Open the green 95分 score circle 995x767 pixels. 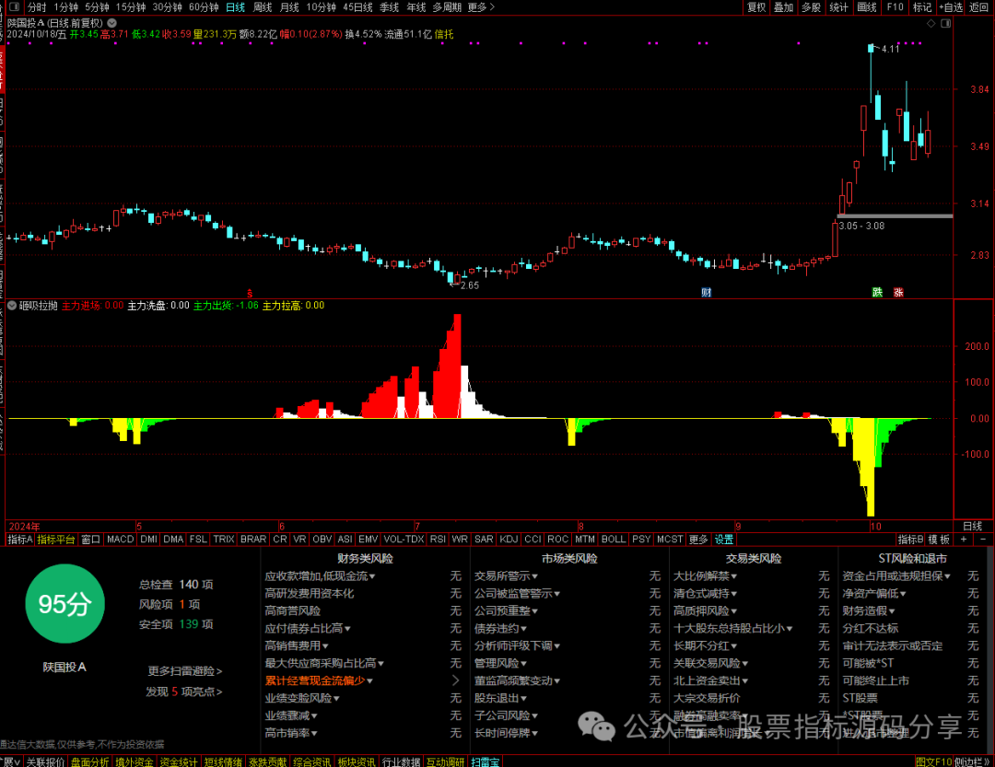tap(64, 603)
